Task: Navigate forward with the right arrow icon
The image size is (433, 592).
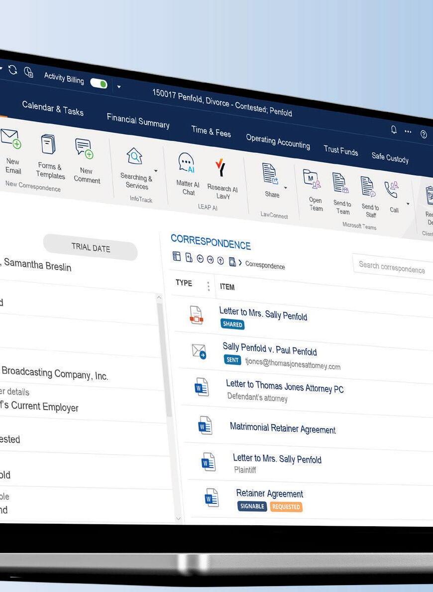Action: pyautogui.click(x=210, y=260)
